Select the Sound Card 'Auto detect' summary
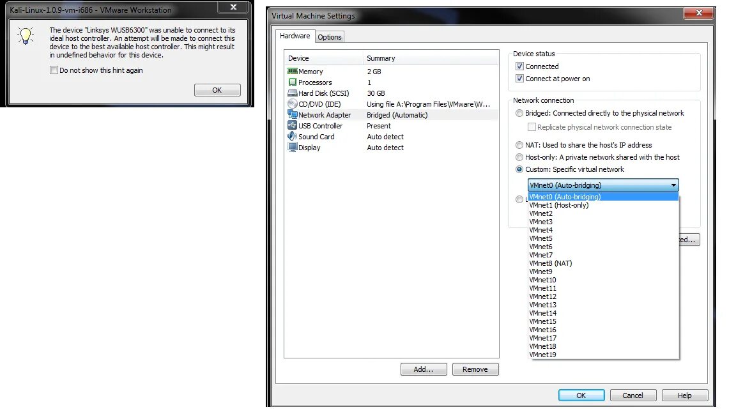This screenshot has height=414, width=736. pos(385,137)
